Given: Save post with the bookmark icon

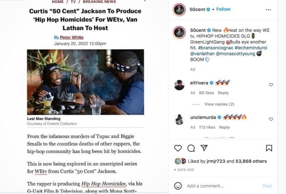Looking at the screenshot, I should pyautogui.click(x=269, y=148).
